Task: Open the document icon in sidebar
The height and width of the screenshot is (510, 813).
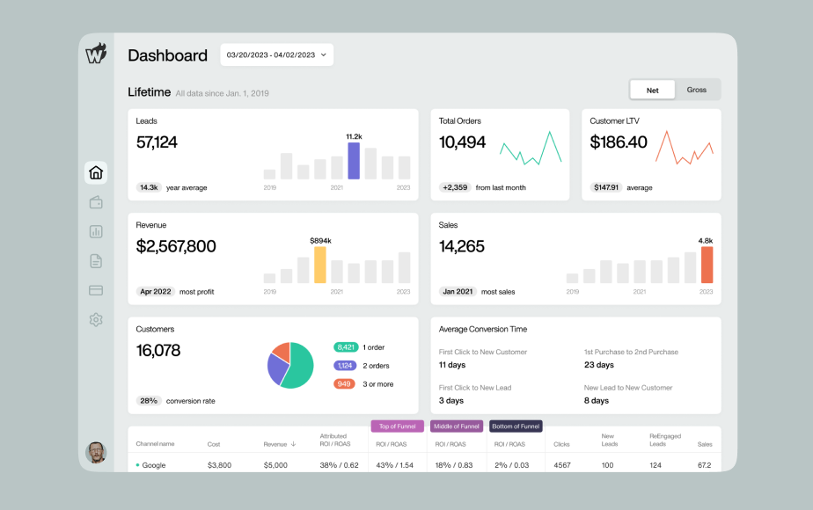Action: coord(96,260)
